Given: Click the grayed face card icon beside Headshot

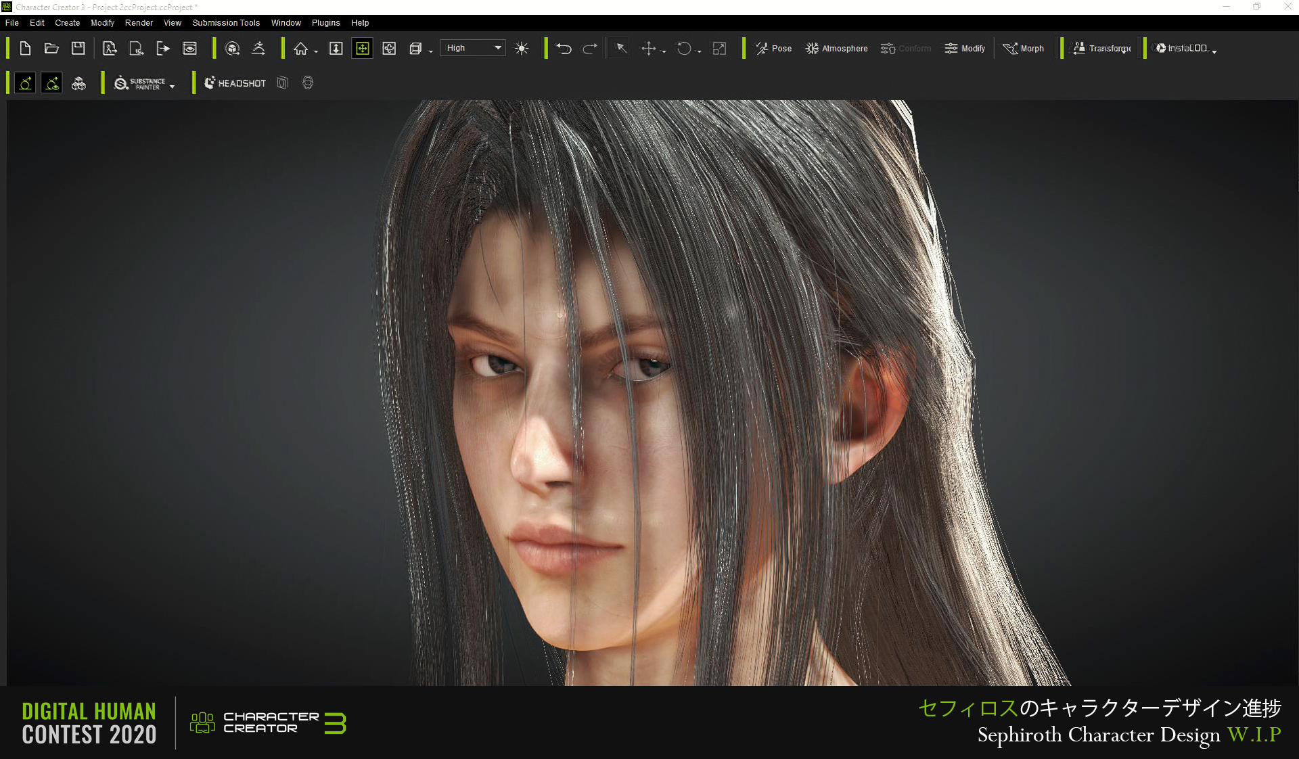Looking at the screenshot, I should (283, 83).
